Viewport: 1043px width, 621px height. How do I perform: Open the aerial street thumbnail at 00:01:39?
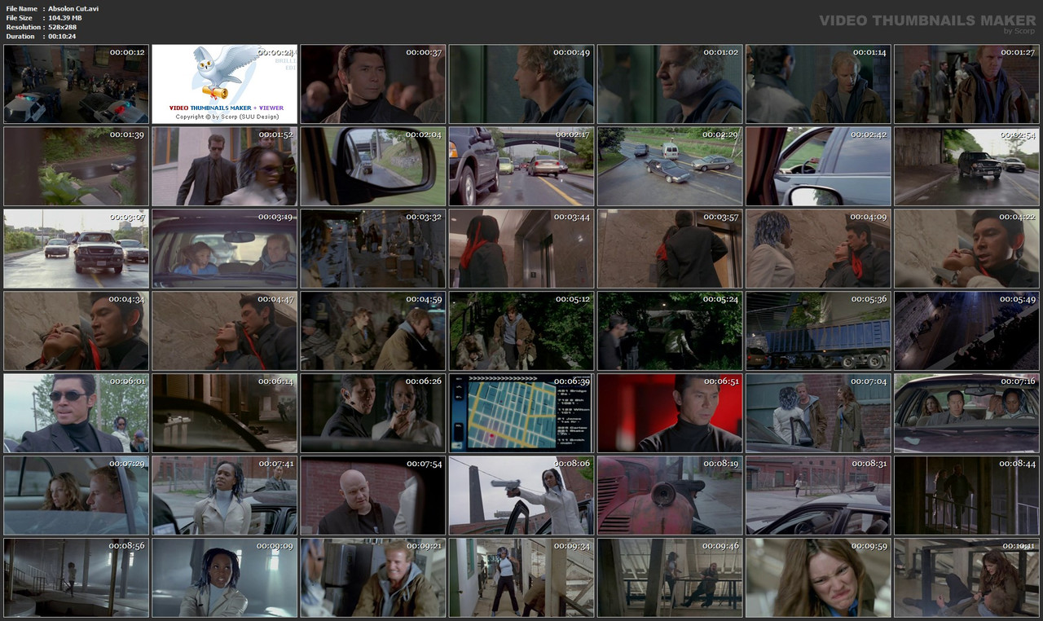[77, 166]
